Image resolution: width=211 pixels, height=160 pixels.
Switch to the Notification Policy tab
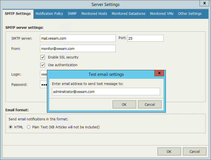pos(49,14)
